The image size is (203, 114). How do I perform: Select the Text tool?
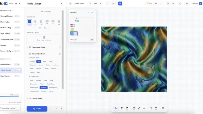pyautogui.click(x=122, y=108)
